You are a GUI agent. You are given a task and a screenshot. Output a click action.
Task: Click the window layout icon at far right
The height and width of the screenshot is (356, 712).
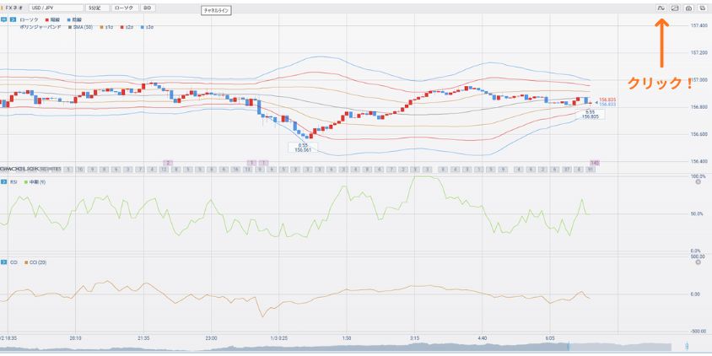coord(702,8)
